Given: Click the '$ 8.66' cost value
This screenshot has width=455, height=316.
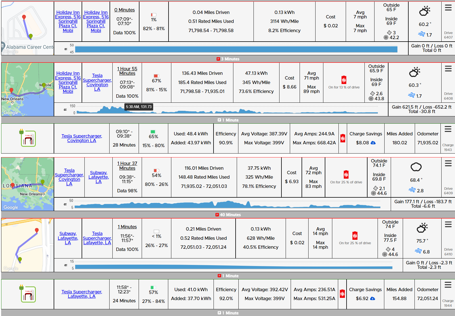Looking at the screenshot, I should point(290,87).
